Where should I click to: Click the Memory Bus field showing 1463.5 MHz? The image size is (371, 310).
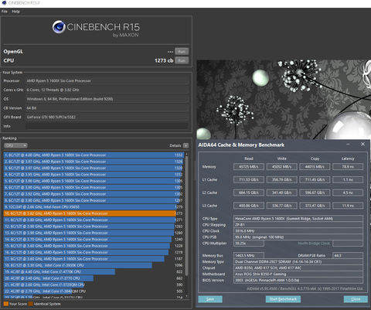click(249, 256)
